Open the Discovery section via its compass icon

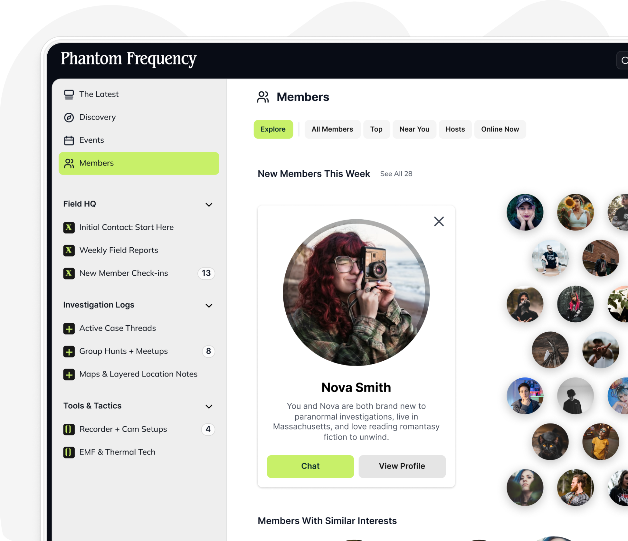point(69,117)
